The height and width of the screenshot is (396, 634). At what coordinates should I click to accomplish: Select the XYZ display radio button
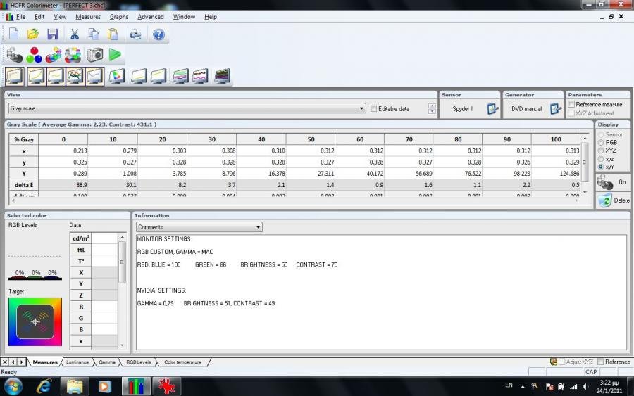(600, 151)
